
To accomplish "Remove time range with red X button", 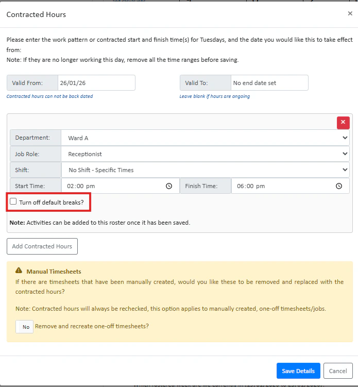I will [343, 123].
